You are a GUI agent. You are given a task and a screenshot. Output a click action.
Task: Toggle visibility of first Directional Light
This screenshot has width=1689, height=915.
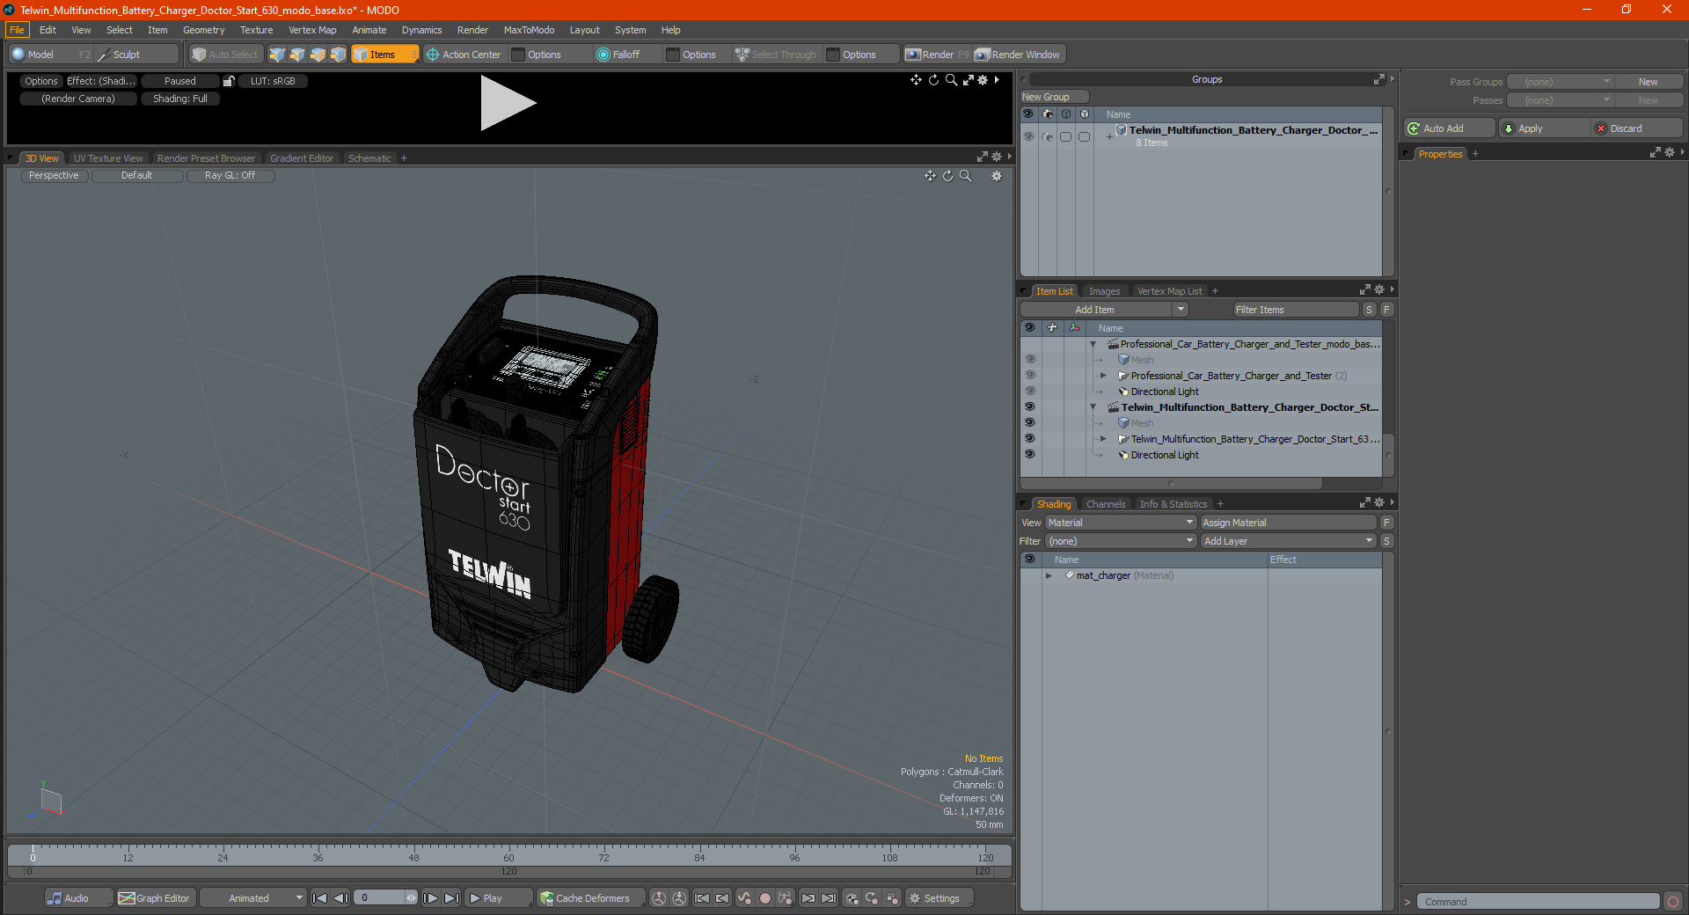pos(1029,392)
